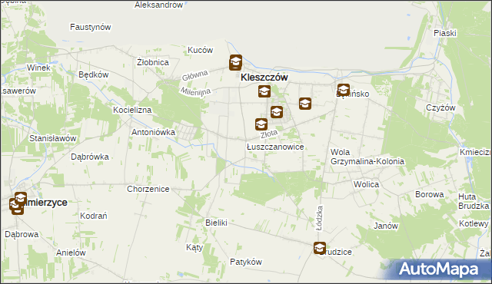Click the Chorzenice place name
492x284 pixels.
[148, 189]
